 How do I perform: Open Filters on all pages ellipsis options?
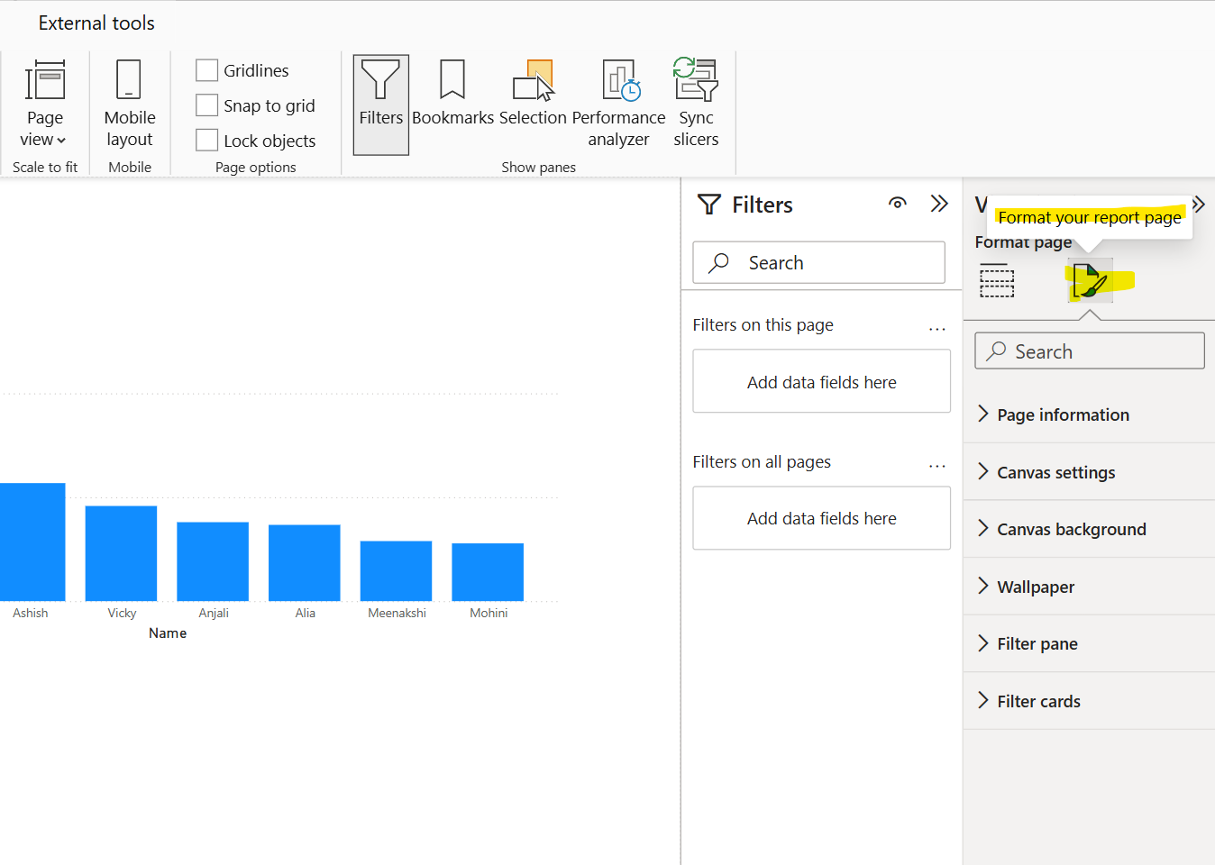click(x=937, y=464)
